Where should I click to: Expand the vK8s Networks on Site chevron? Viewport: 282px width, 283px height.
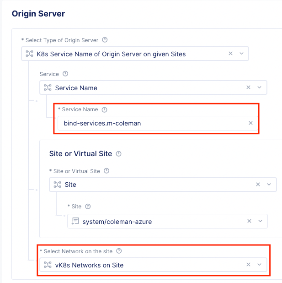tap(260, 265)
